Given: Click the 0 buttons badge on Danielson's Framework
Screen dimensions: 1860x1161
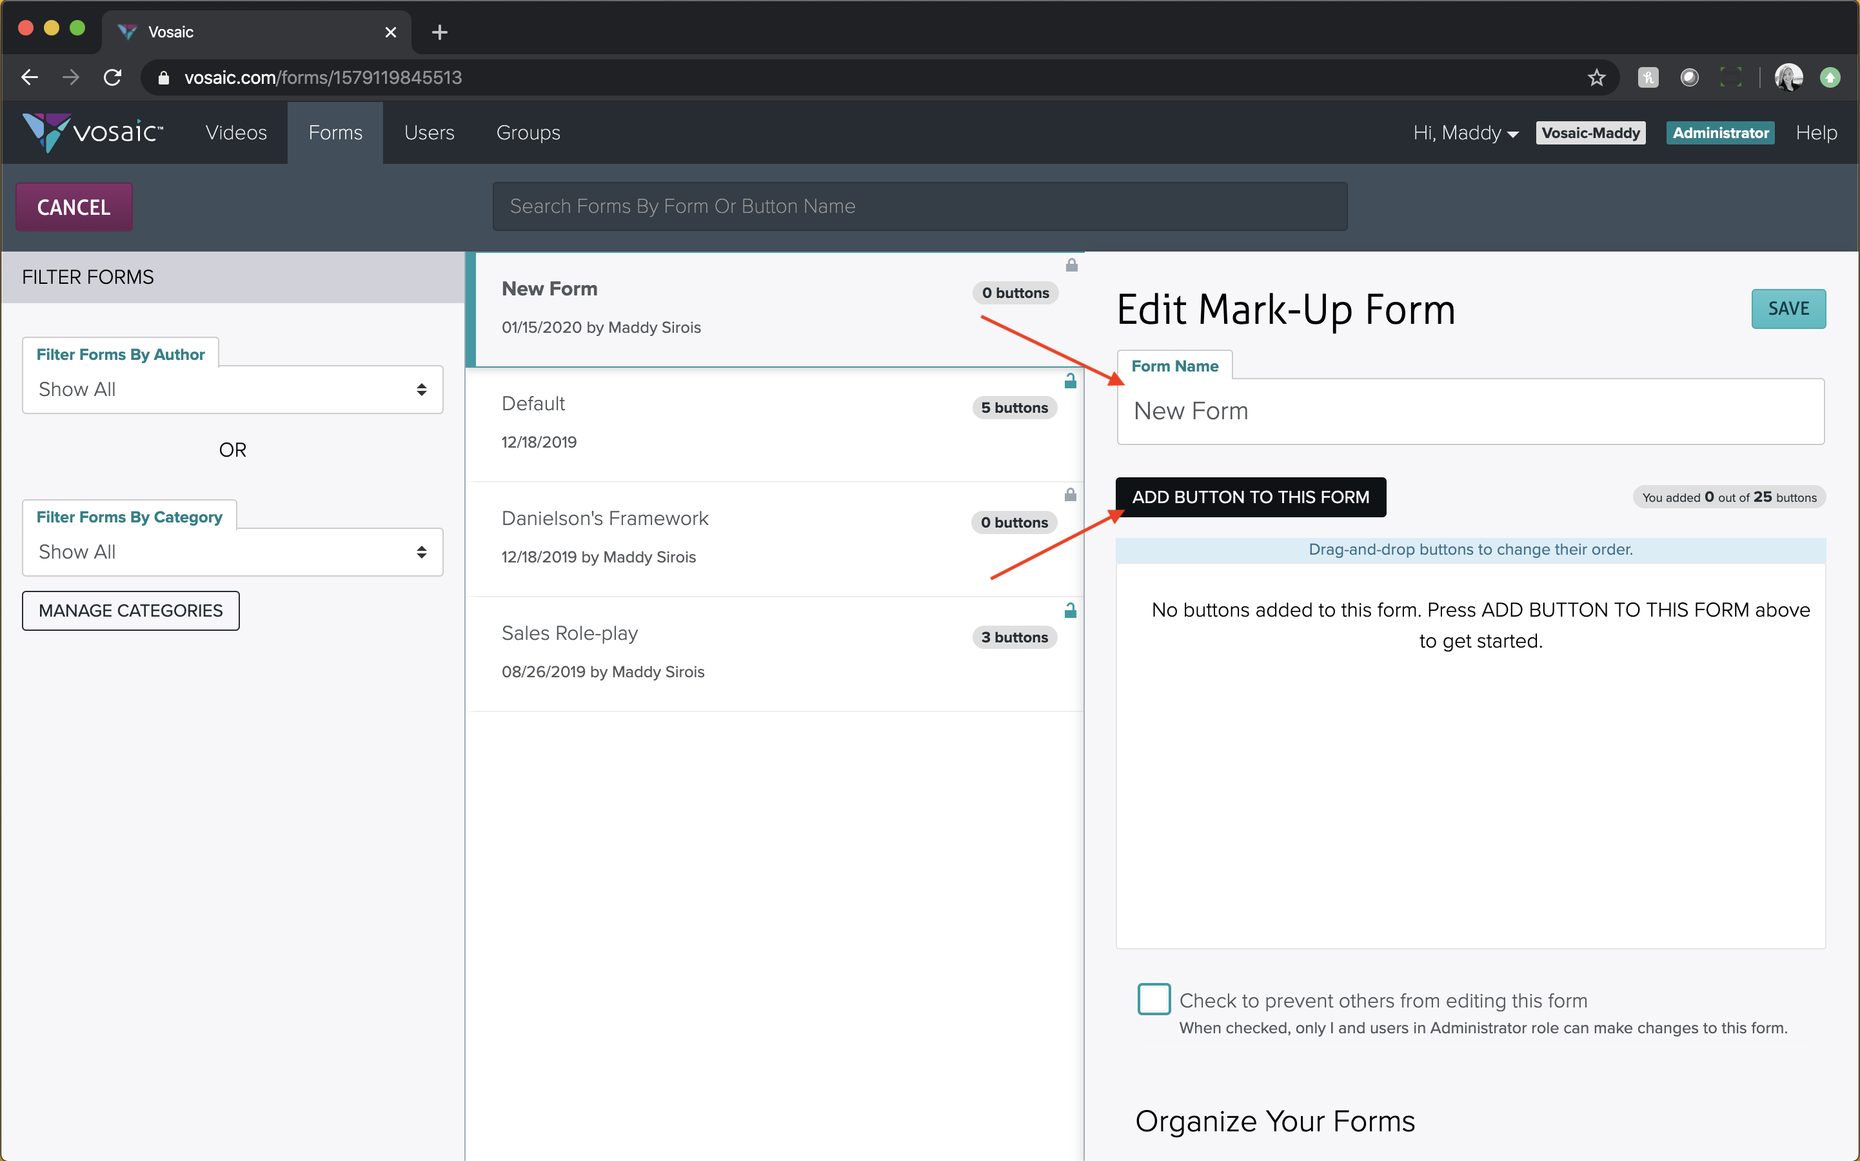Looking at the screenshot, I should [1014, 522].
